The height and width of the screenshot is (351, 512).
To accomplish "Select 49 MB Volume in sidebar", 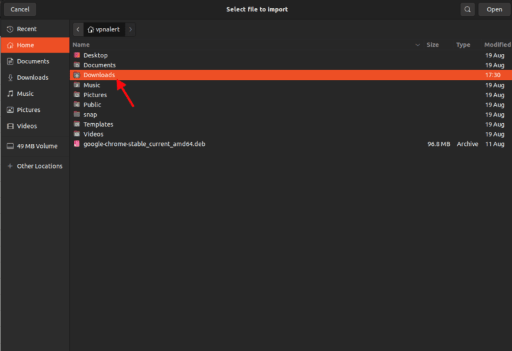I will [35, 146].
